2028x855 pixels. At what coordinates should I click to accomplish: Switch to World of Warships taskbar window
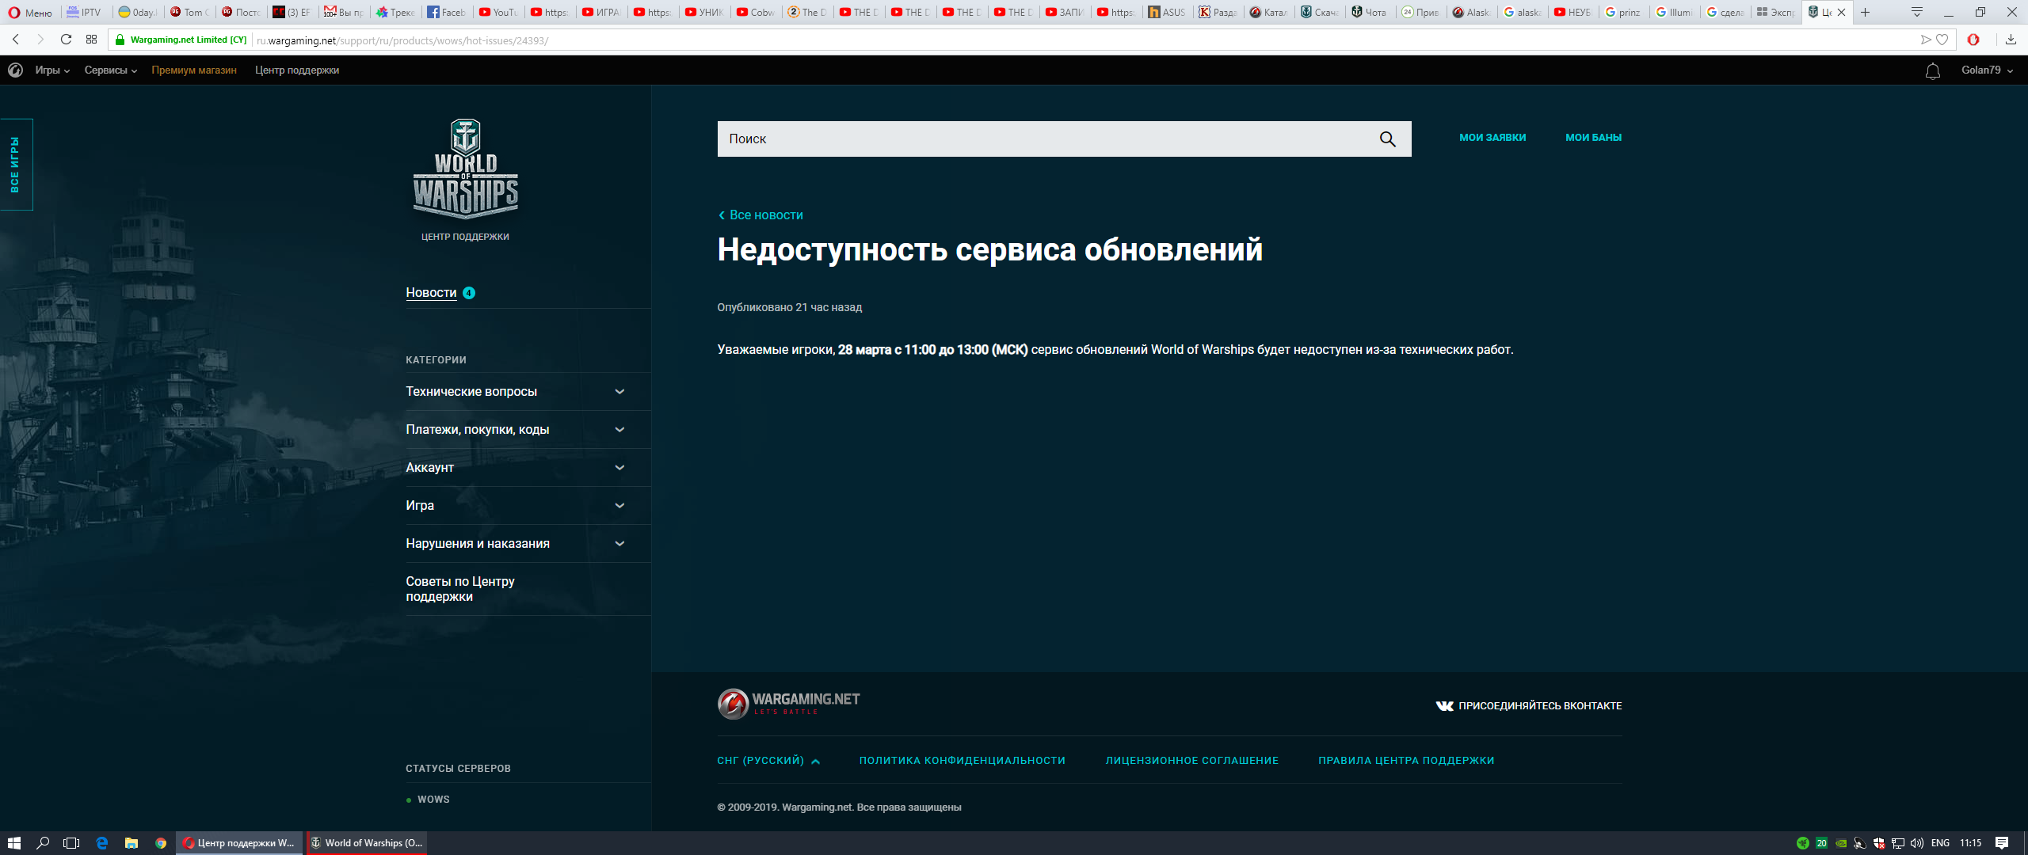[x=367, y=843]
